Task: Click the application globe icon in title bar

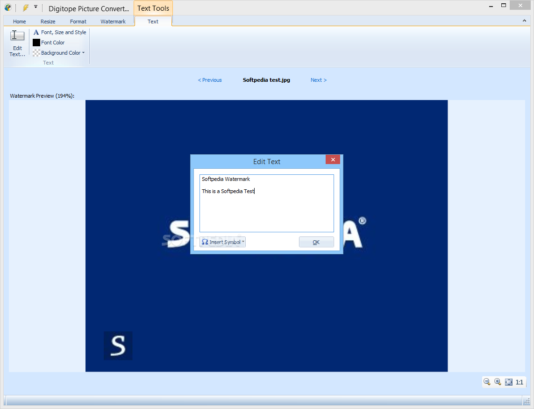Action: pyautogui.click(x=8, y=7)
